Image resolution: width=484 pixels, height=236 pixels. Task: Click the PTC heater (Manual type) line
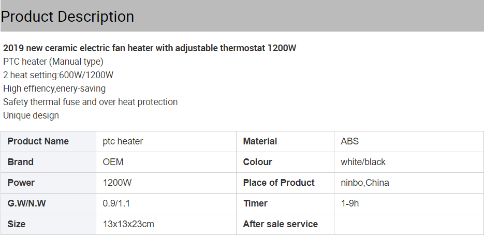click(x=53, y=62)
